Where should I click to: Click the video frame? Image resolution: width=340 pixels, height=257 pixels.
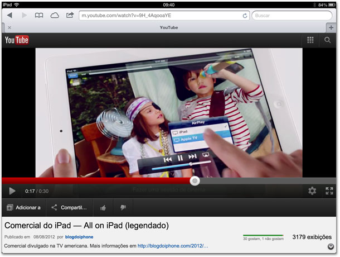coord(169,113)
